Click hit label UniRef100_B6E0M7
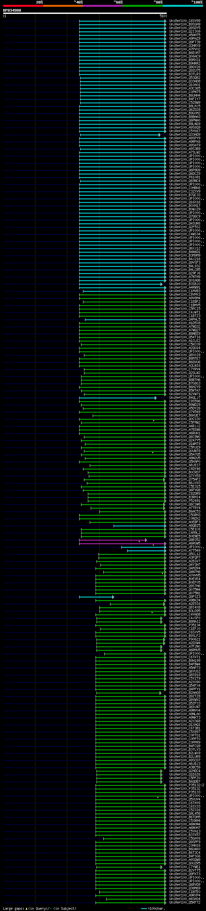Screen dimensions: 206x911 coord(184,53)
